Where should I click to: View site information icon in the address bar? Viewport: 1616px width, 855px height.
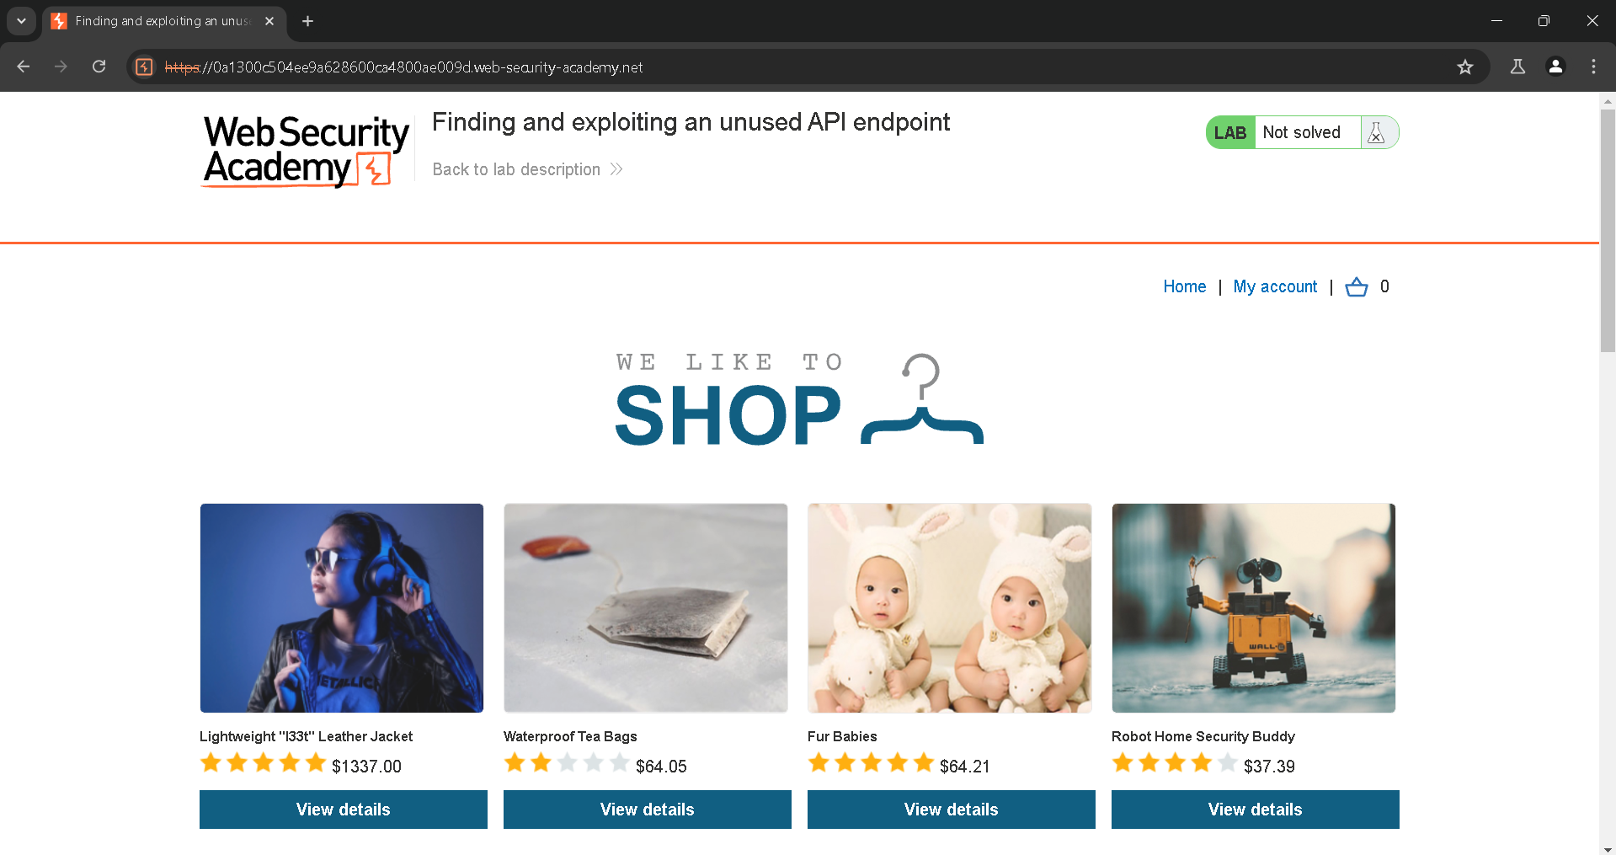(x=145, y=67)
